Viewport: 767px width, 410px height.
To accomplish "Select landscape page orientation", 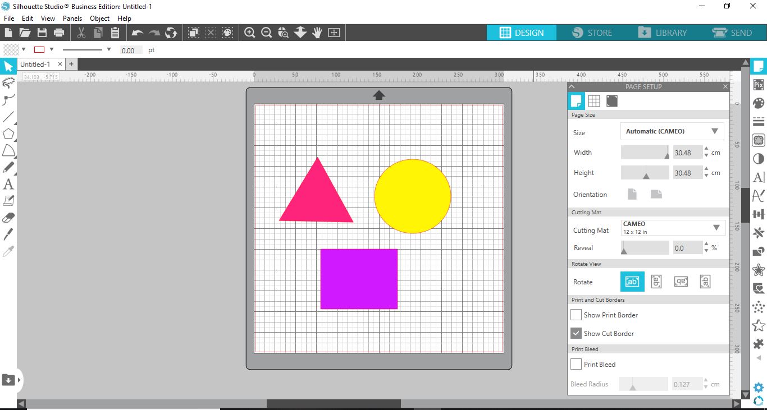I will [656, 194].
